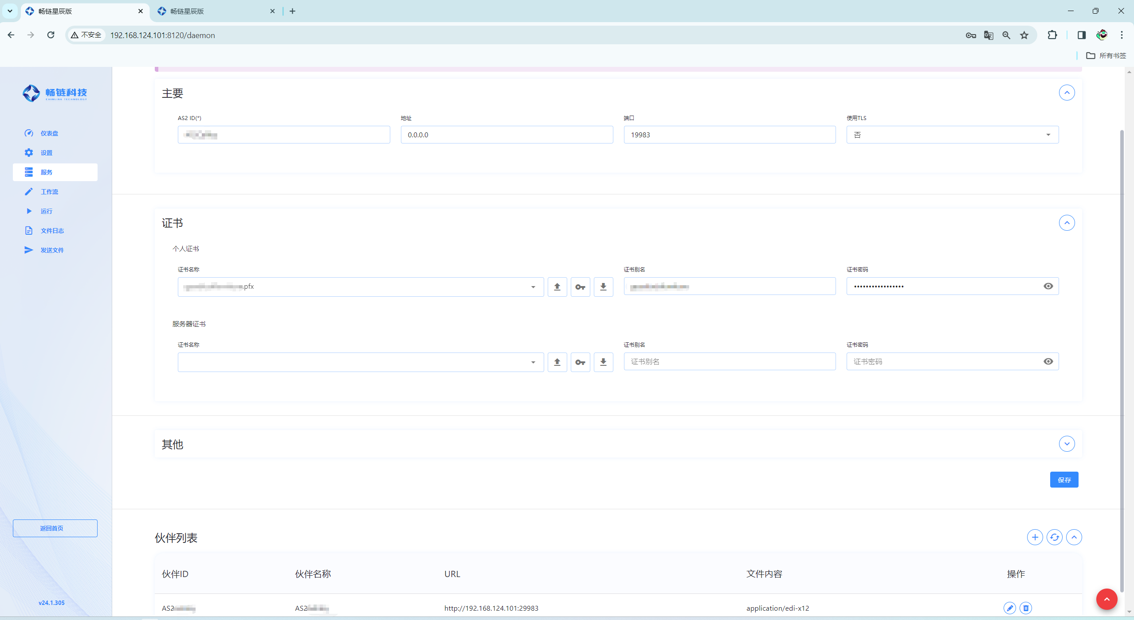Show personal certificate password
This screenshot has width=1134, height=620.
[1048, 286]
